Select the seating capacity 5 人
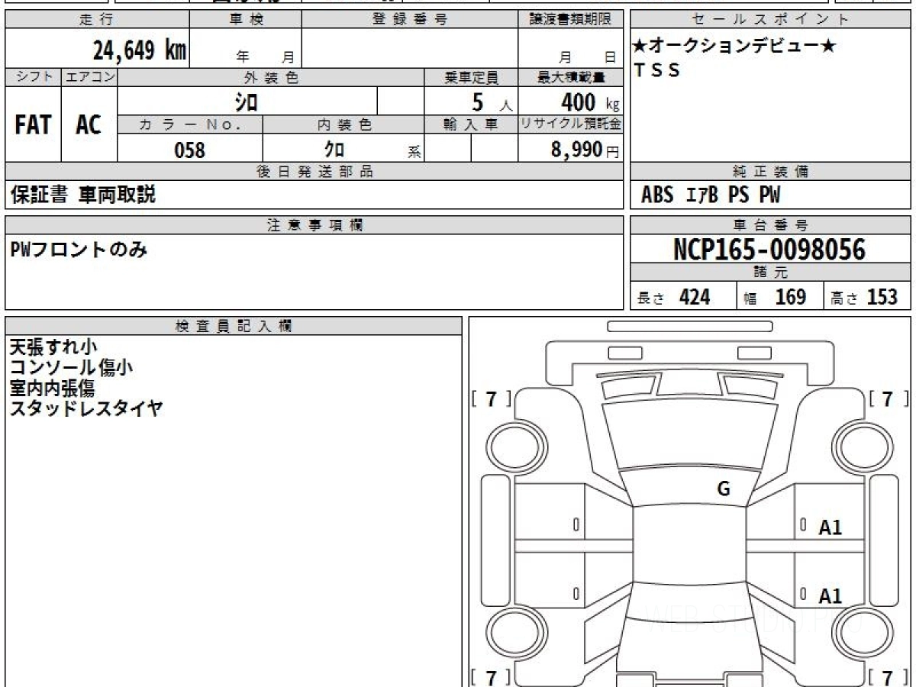This screenshot has height=687, width=916. click(x=492, y=102)
